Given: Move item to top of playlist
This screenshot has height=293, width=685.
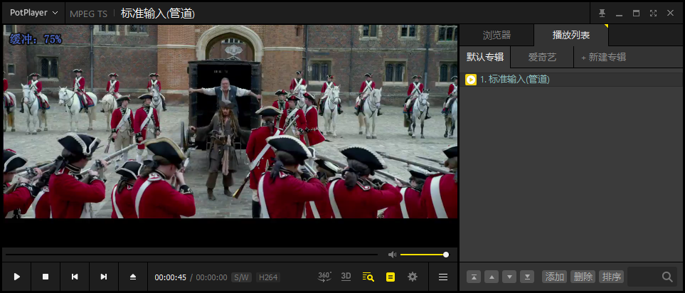Looking at the screenshot, I should click(x=474, y=277).
